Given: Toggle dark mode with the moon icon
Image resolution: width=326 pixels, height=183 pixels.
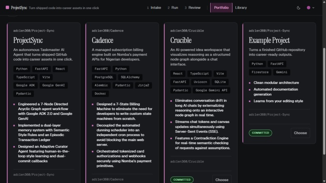Looking at the screenshot, I should [x=298, y=8].
